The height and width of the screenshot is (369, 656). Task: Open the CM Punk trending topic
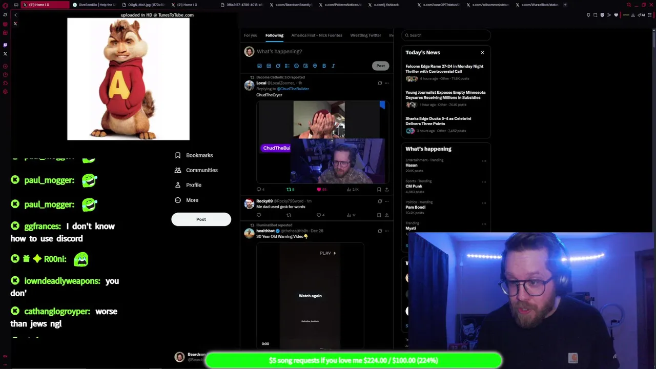click(414, 186)
